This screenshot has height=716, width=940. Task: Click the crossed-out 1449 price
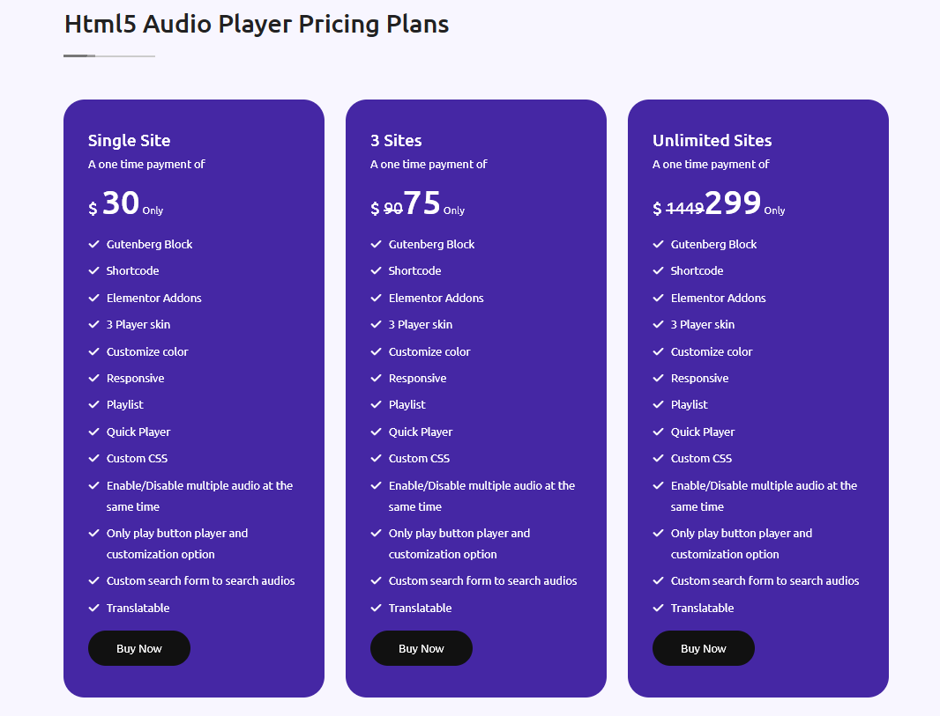(x=684, y=208)
